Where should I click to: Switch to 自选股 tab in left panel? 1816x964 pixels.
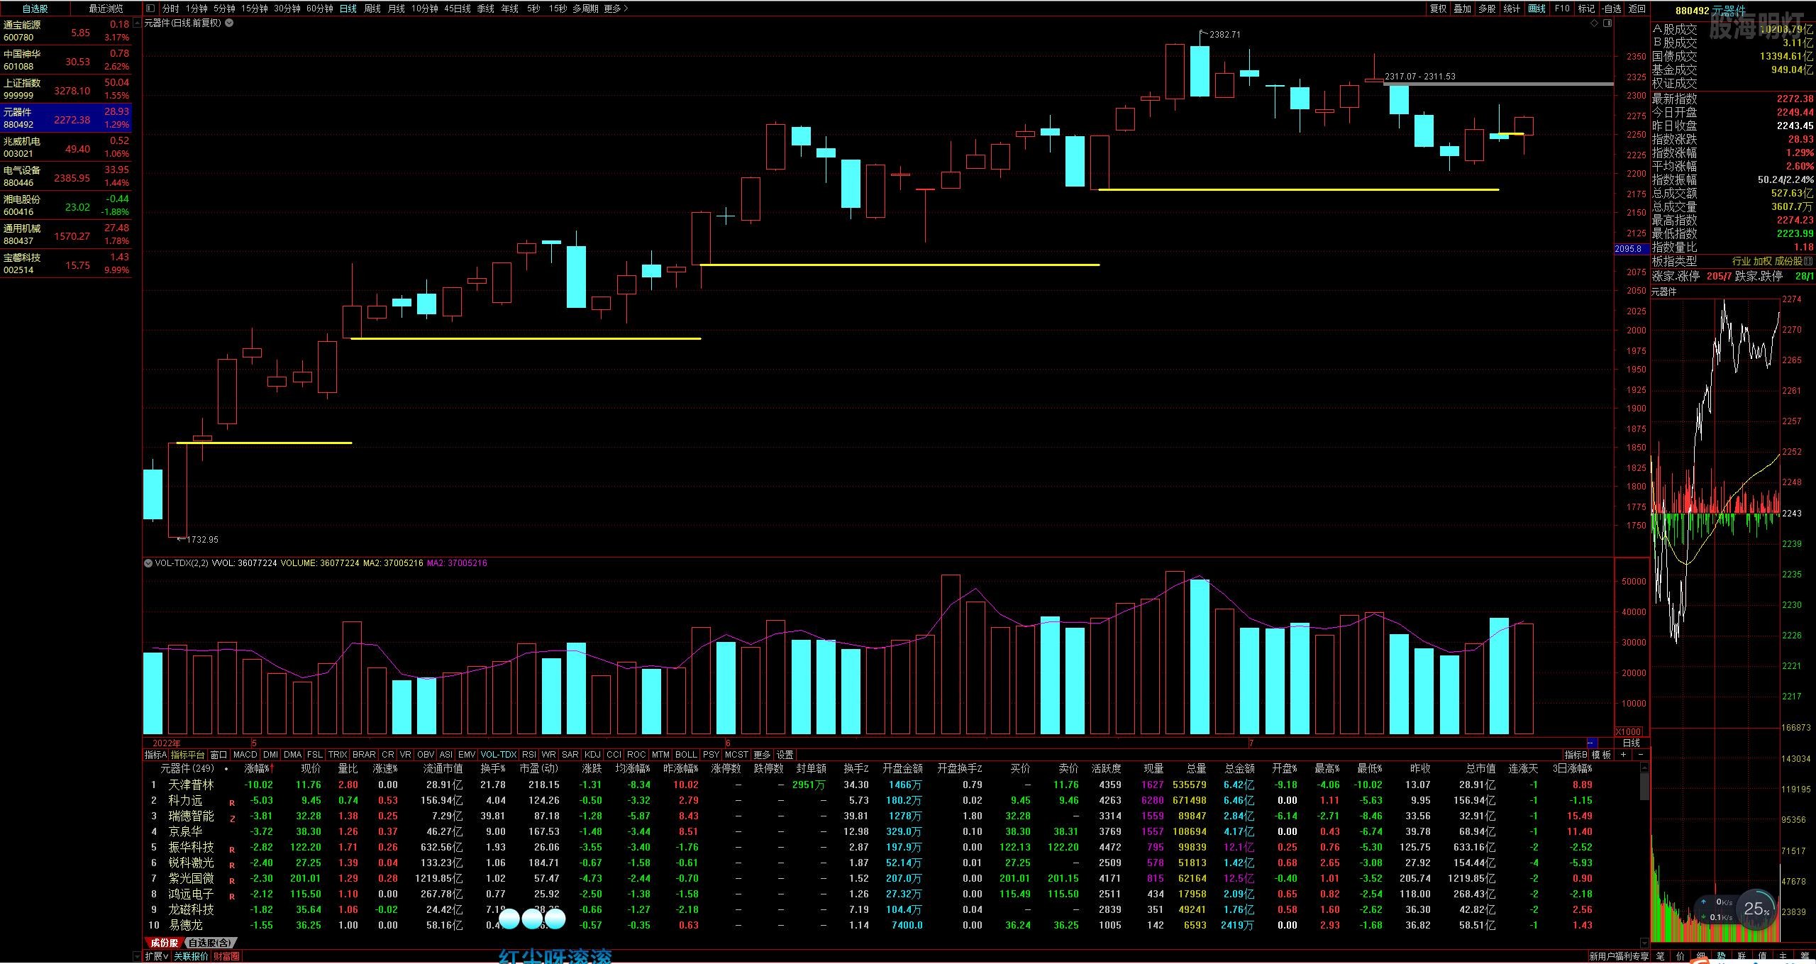click(x=35, y=9)
